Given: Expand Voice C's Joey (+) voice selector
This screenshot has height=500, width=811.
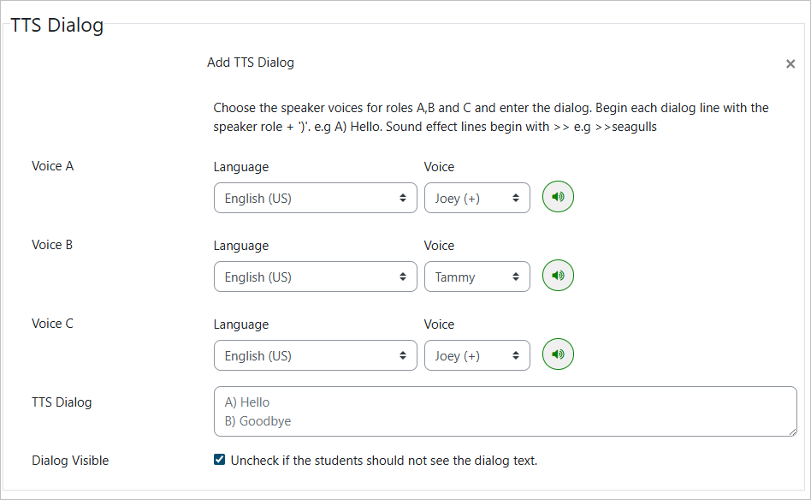Looking at the screenshot, I should (x=477, y=355).
